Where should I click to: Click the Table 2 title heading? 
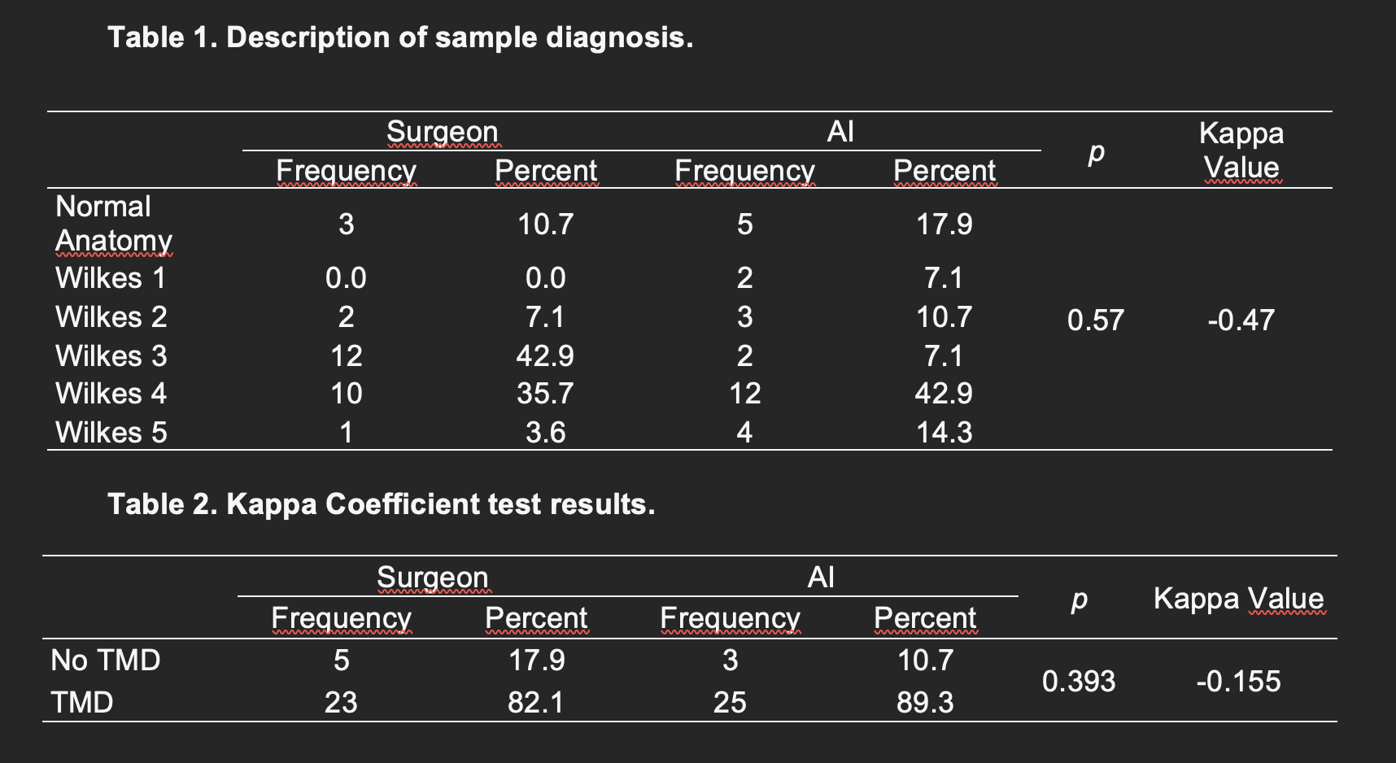[381, 504]
